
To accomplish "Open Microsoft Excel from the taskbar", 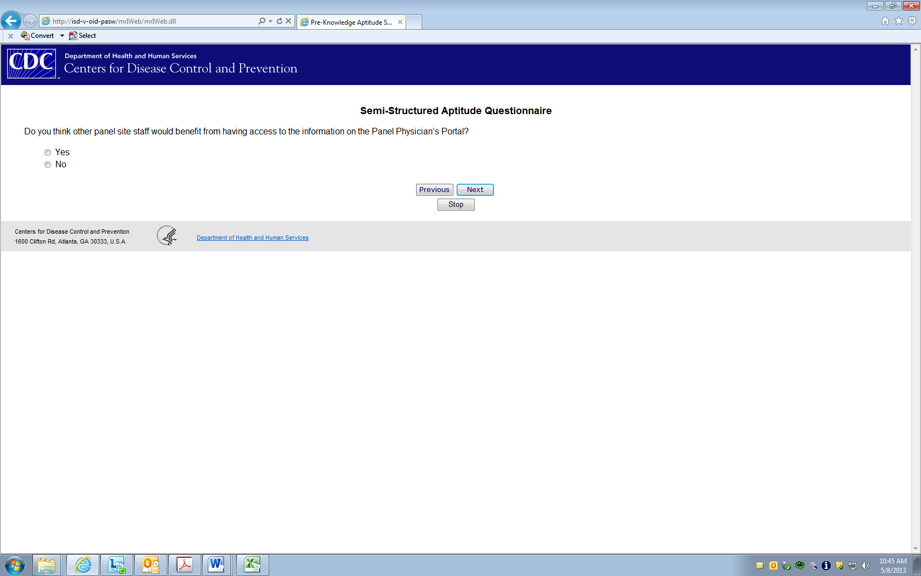I will click(252, 565).
